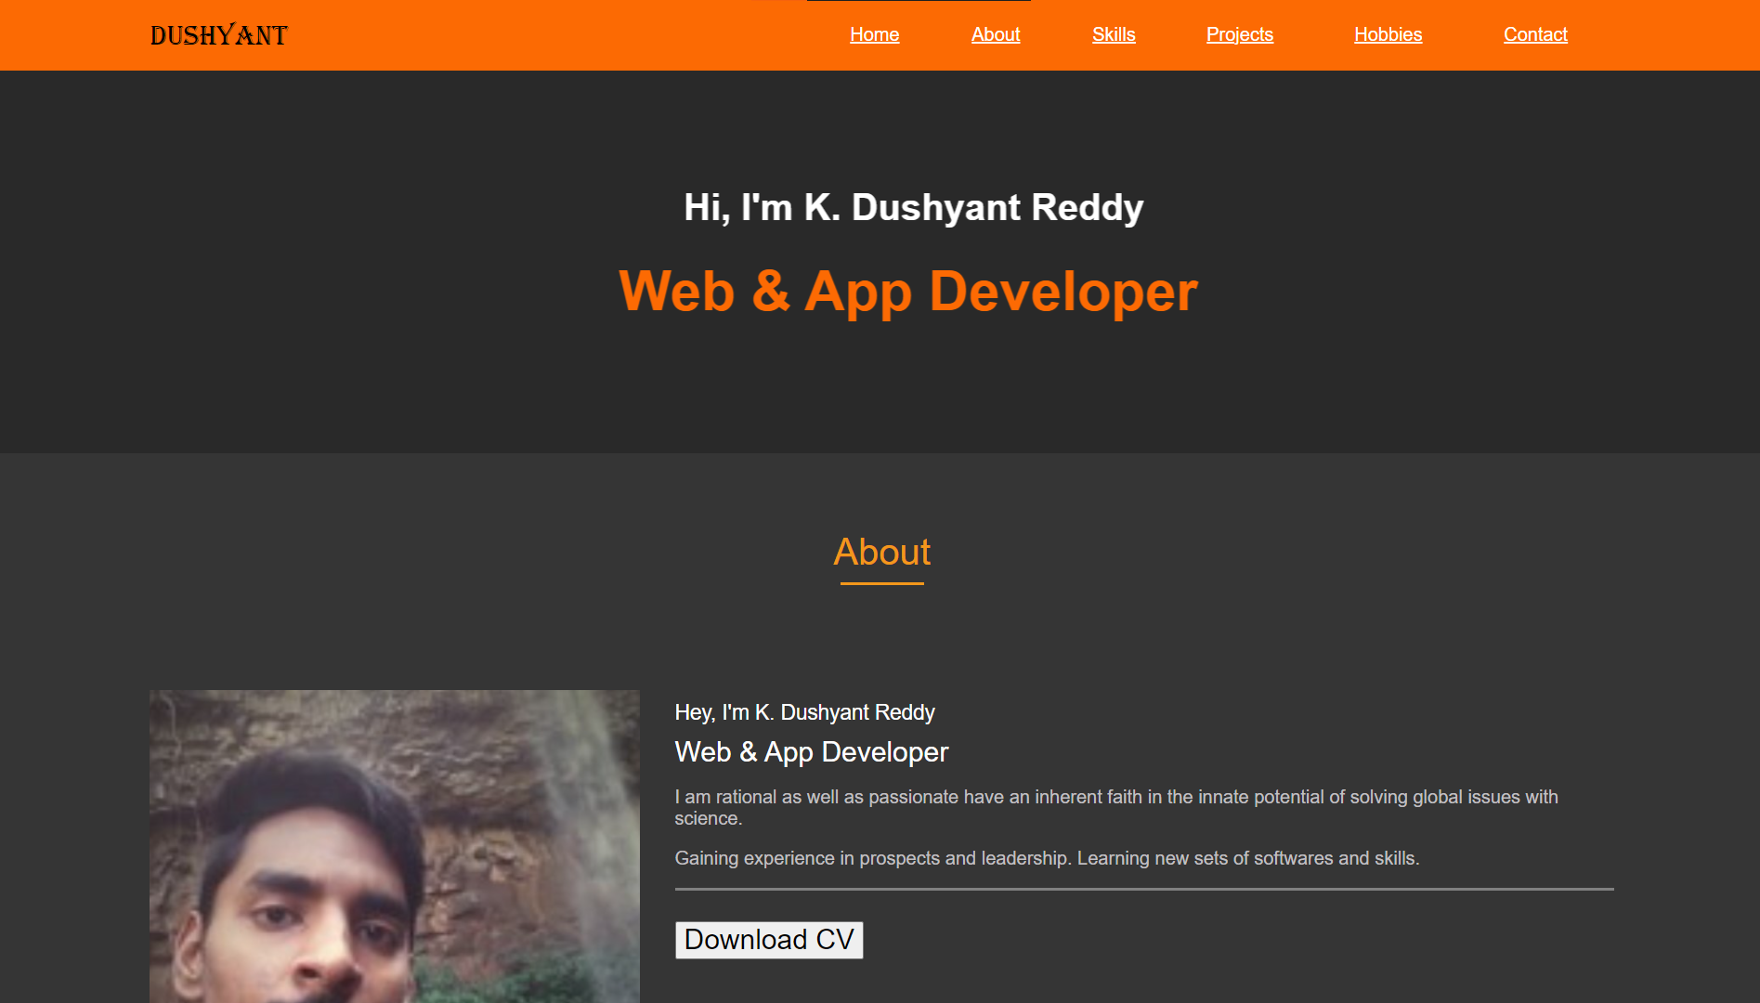Open the Contact nav link

[x=1535, y=34]
